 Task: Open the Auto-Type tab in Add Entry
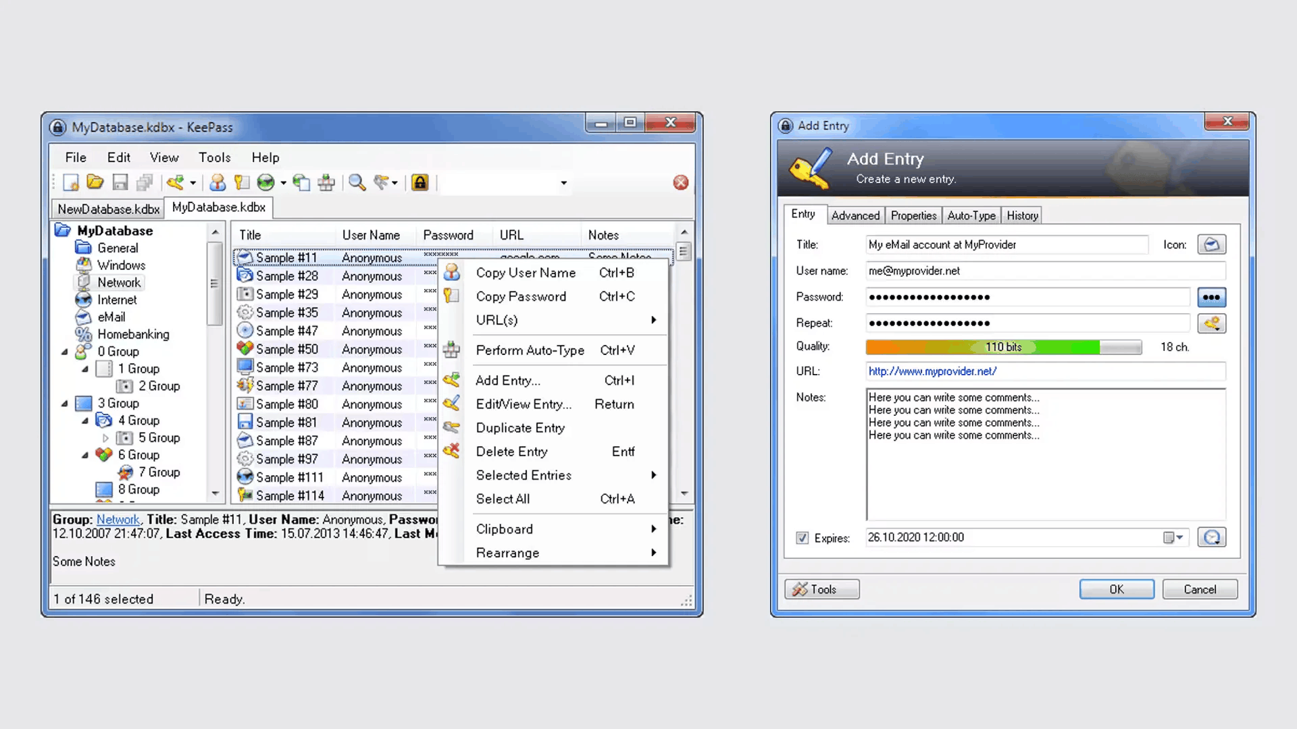tap(971, 215)
